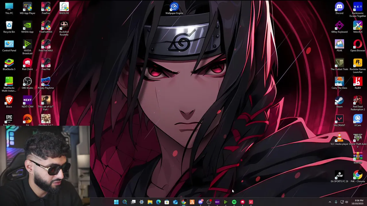Open Riot Client taskbar icon
Image resolution: width=367 pixels, height=206 pixels.
pos(243,202)
